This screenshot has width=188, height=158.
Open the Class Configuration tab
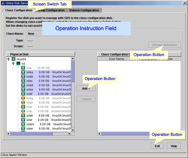tap(19, 10)
